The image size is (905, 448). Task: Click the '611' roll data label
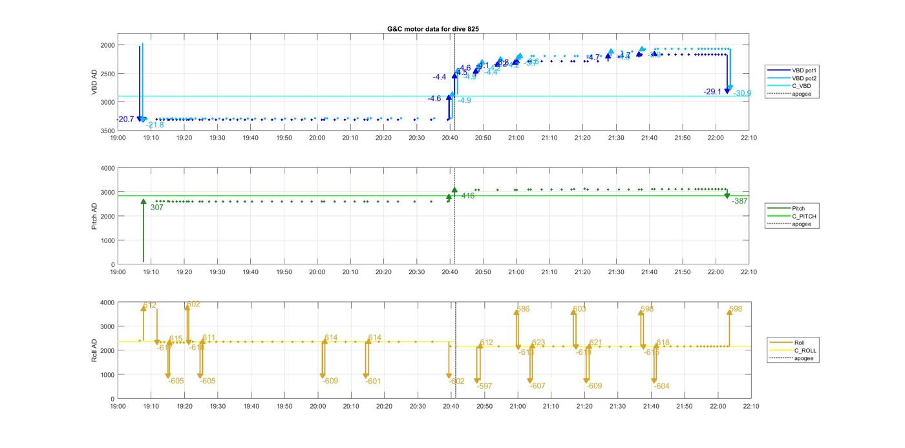[209, 337]
